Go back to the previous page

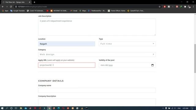pyautogui.click(x=3, y=7)
